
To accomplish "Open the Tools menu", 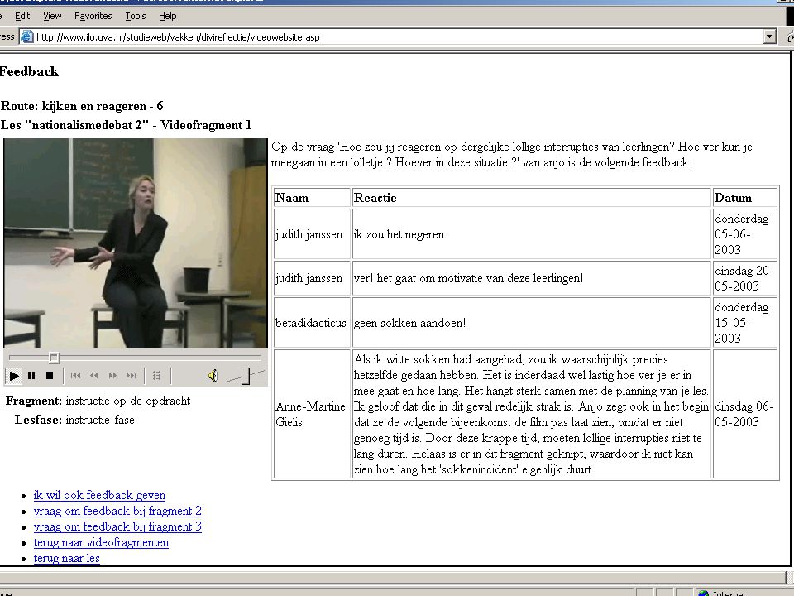I will point(135,16).
